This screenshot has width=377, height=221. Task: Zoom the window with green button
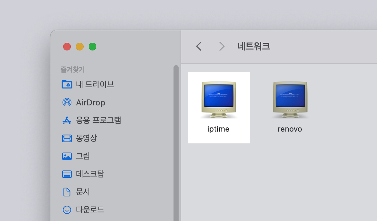coord(92,47)
